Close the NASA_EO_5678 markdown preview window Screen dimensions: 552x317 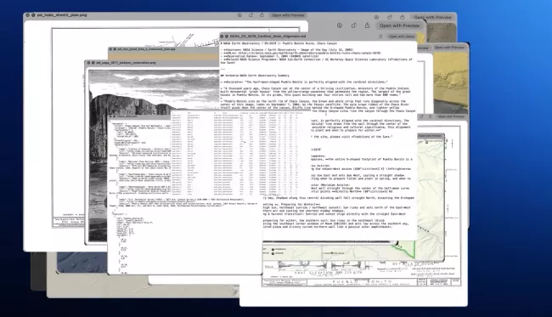[x=222, y=37]
